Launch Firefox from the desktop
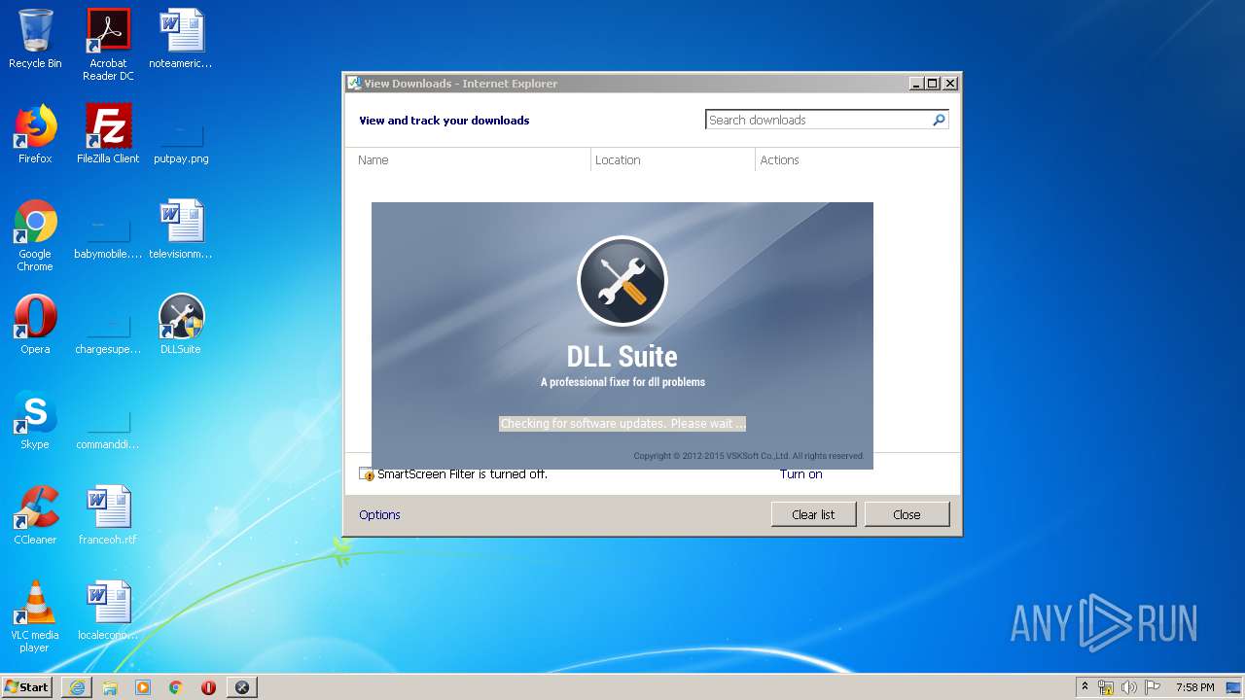This screenshot has width=1245, height=700. pos(35,134)
